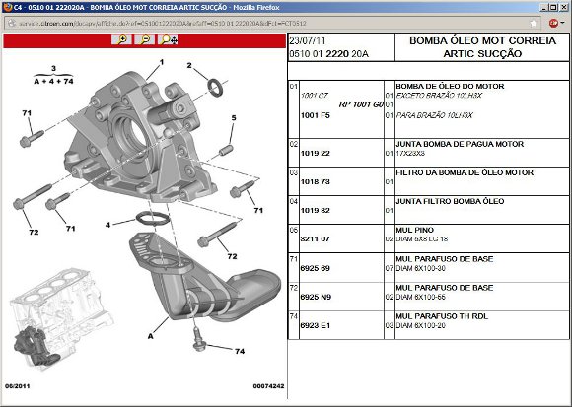Click the Firefox icon in title bar

(x=7, y=7)
